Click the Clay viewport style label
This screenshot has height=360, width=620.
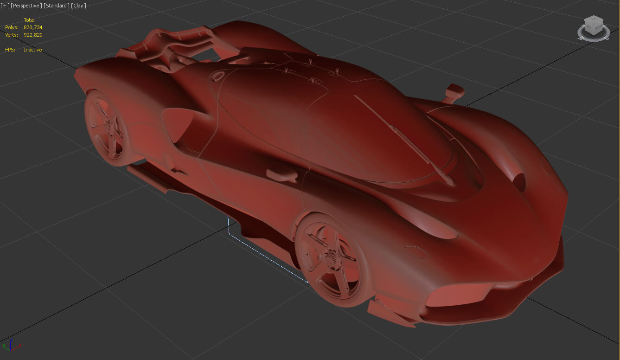pos(79,6)
